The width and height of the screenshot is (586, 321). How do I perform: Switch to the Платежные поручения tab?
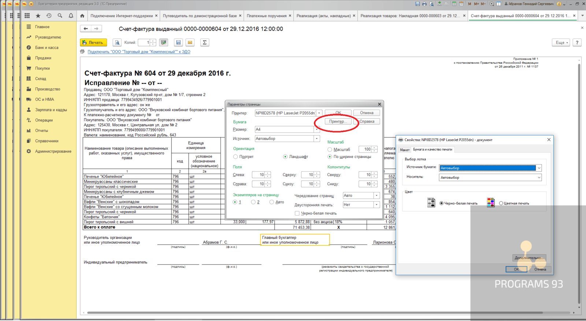(x=266, y=16)
